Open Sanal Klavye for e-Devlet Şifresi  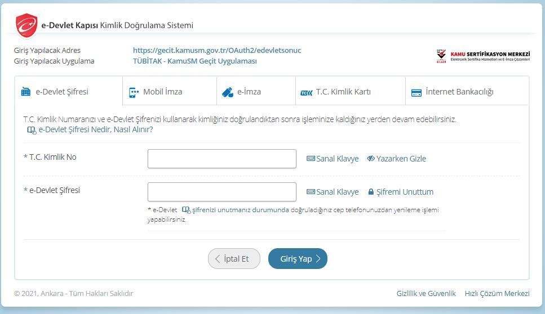(333, 192)
